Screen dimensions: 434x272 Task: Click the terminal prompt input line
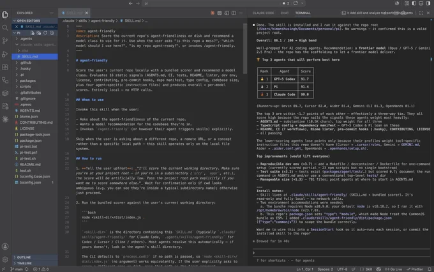(341, 253)
